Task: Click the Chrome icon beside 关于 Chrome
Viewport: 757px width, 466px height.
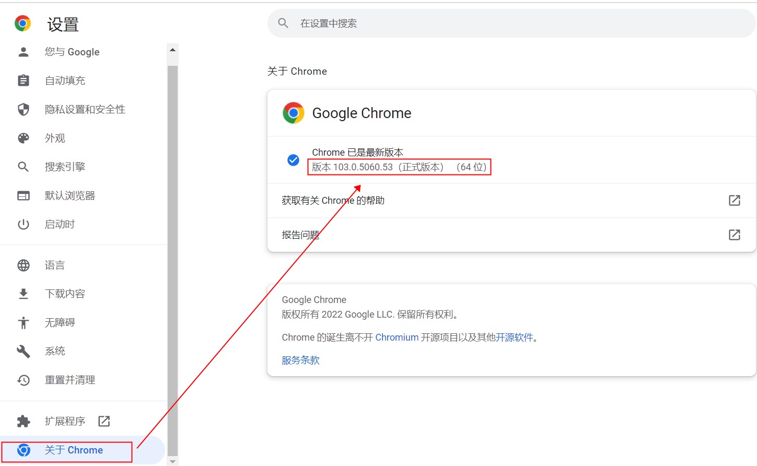Action: pos(24,450)
